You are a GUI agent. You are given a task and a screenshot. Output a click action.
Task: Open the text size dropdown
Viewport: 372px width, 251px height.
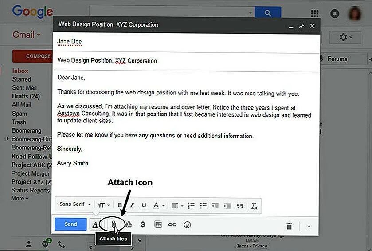coord(104,205)
